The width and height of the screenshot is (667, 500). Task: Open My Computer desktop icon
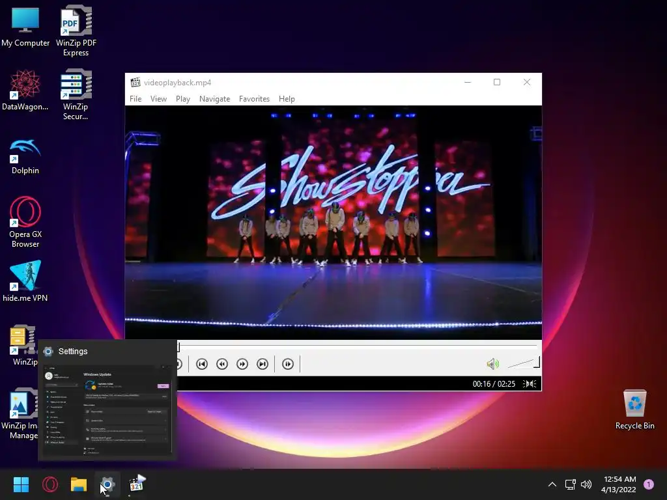tap(25, 26)
